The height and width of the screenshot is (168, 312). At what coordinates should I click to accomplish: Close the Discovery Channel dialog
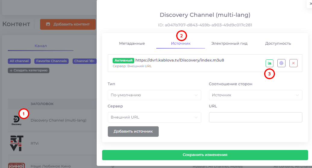point(310,4)
